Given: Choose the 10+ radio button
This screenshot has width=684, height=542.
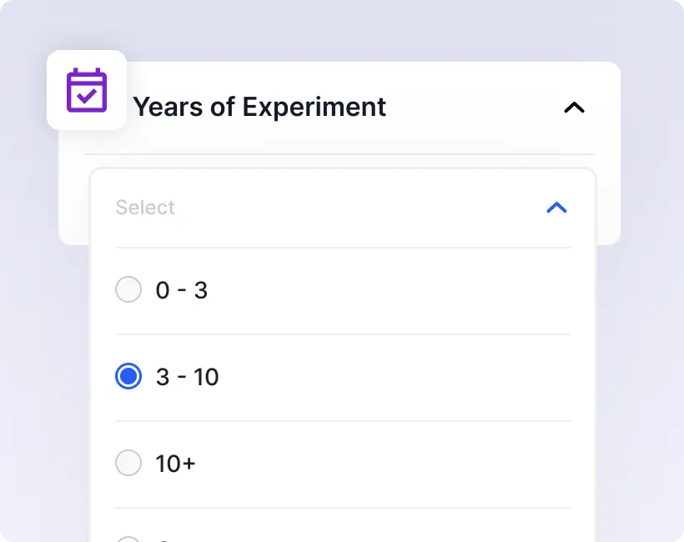Looking at the screenshot, I should 128,464.
